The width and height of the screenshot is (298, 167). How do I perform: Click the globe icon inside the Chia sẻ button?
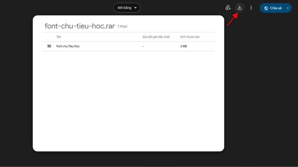[266, 8]
